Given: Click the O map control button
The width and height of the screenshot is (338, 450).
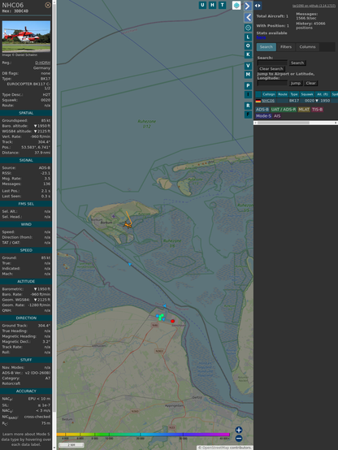Looking at the screenshot, I should click(x=248, y=45).
